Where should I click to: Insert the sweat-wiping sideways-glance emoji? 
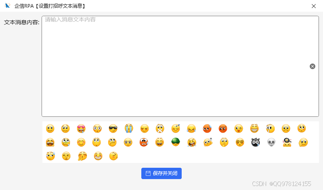click(x=51, y=156)
